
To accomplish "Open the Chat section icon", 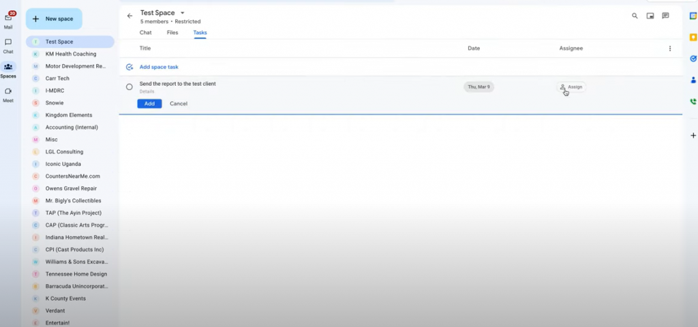I will tap(8, 44).
